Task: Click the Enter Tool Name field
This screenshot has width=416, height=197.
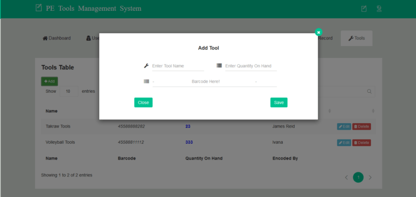Action: pyautogui.click(x=178, y=66)
